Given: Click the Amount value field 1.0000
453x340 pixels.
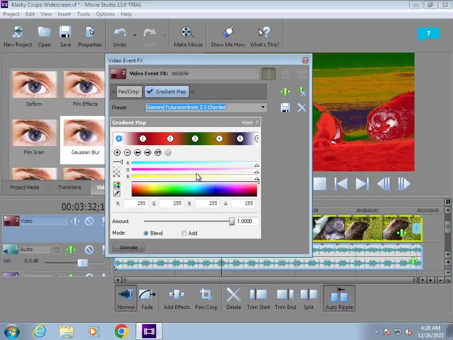Looking at the screenshot, I should click(x=247, y=221).
